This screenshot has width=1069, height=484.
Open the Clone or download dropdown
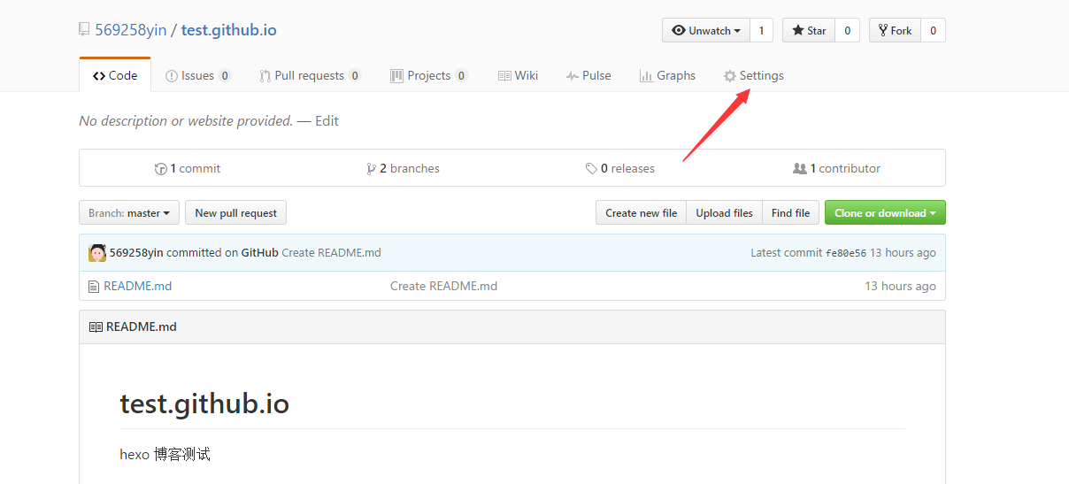884,213
